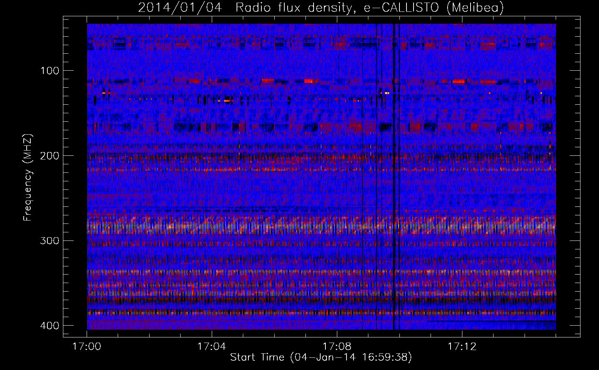The image size is (599, 370).
Task: Click the 17:00 time tick label
Action: pos(87,347)
